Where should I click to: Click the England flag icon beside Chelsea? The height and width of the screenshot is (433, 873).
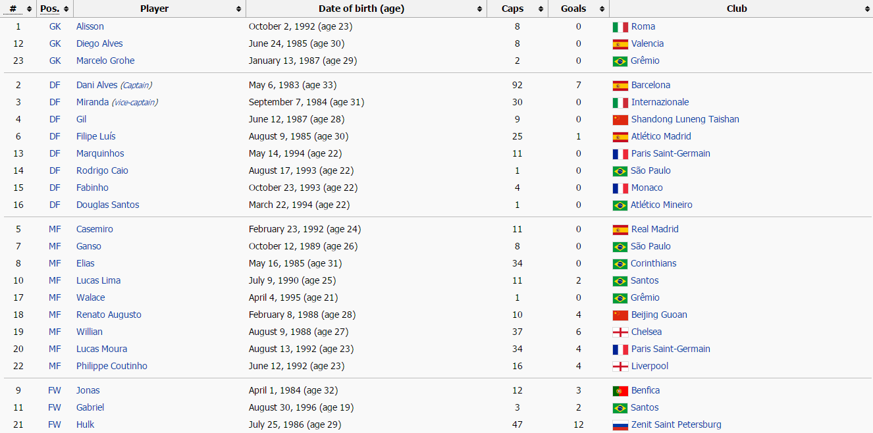point(620,332)
